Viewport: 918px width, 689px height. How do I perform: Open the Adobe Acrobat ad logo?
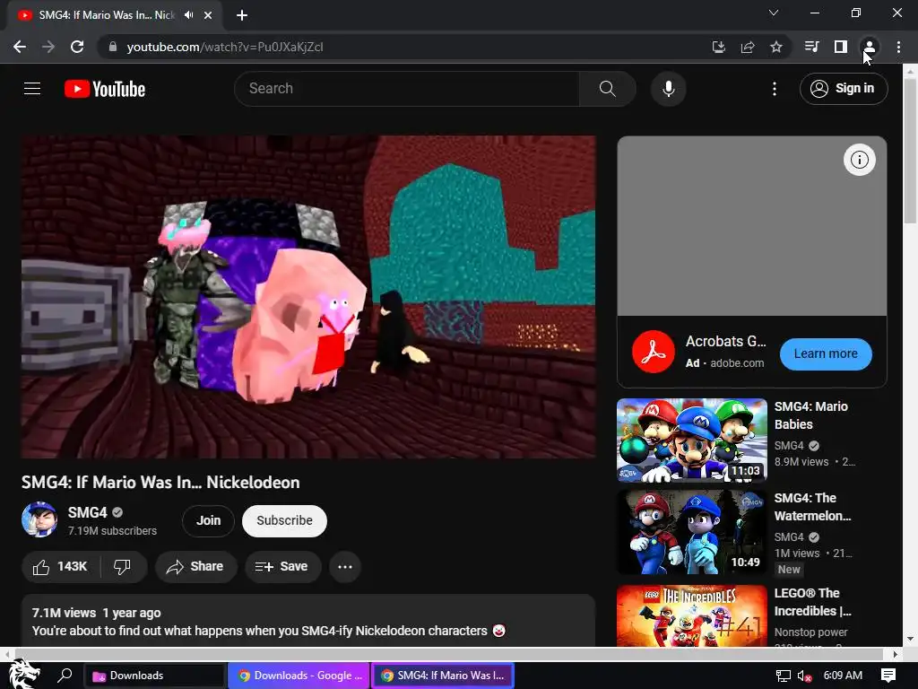click(x=653, y=352)
